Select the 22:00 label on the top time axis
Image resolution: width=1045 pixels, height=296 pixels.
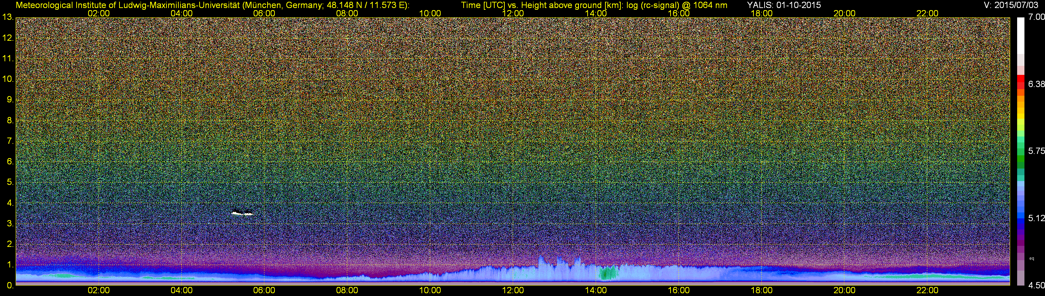click(x=927, y=13)
